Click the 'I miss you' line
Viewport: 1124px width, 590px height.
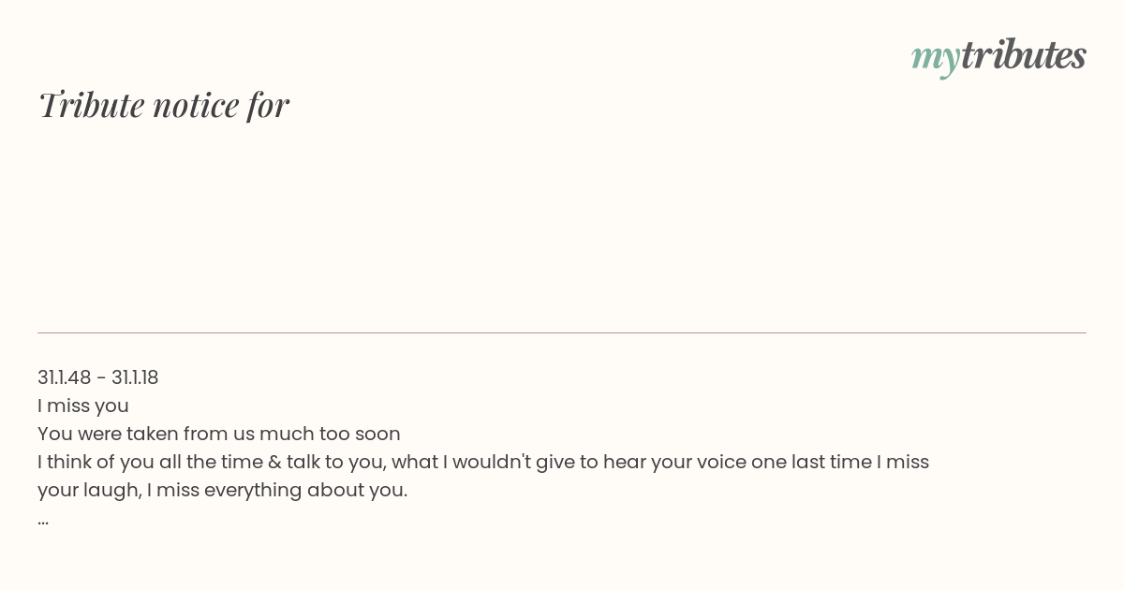point(83,406)
